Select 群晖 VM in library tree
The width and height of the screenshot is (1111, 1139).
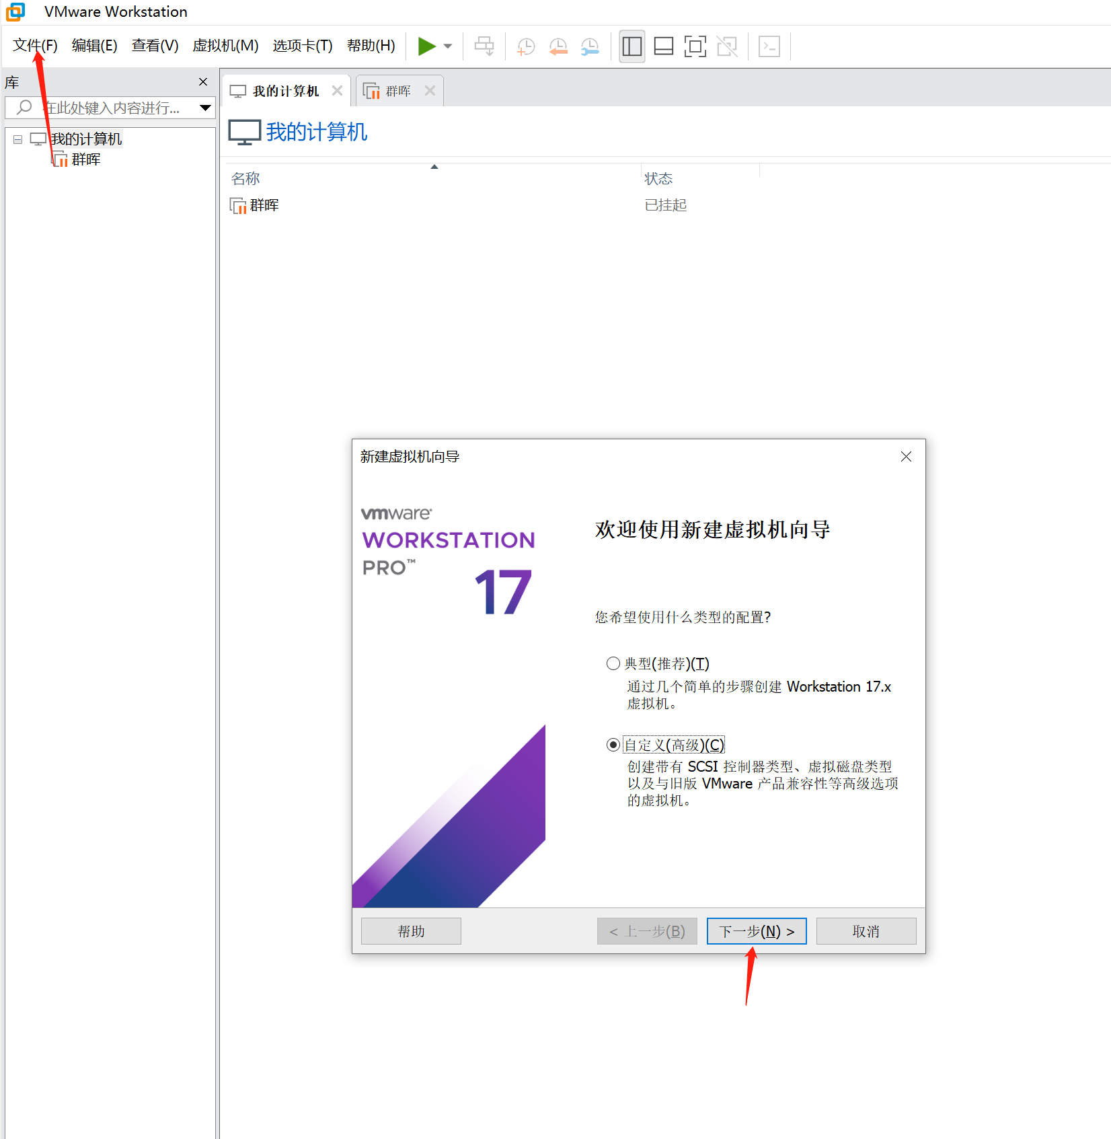coord(86,159)
